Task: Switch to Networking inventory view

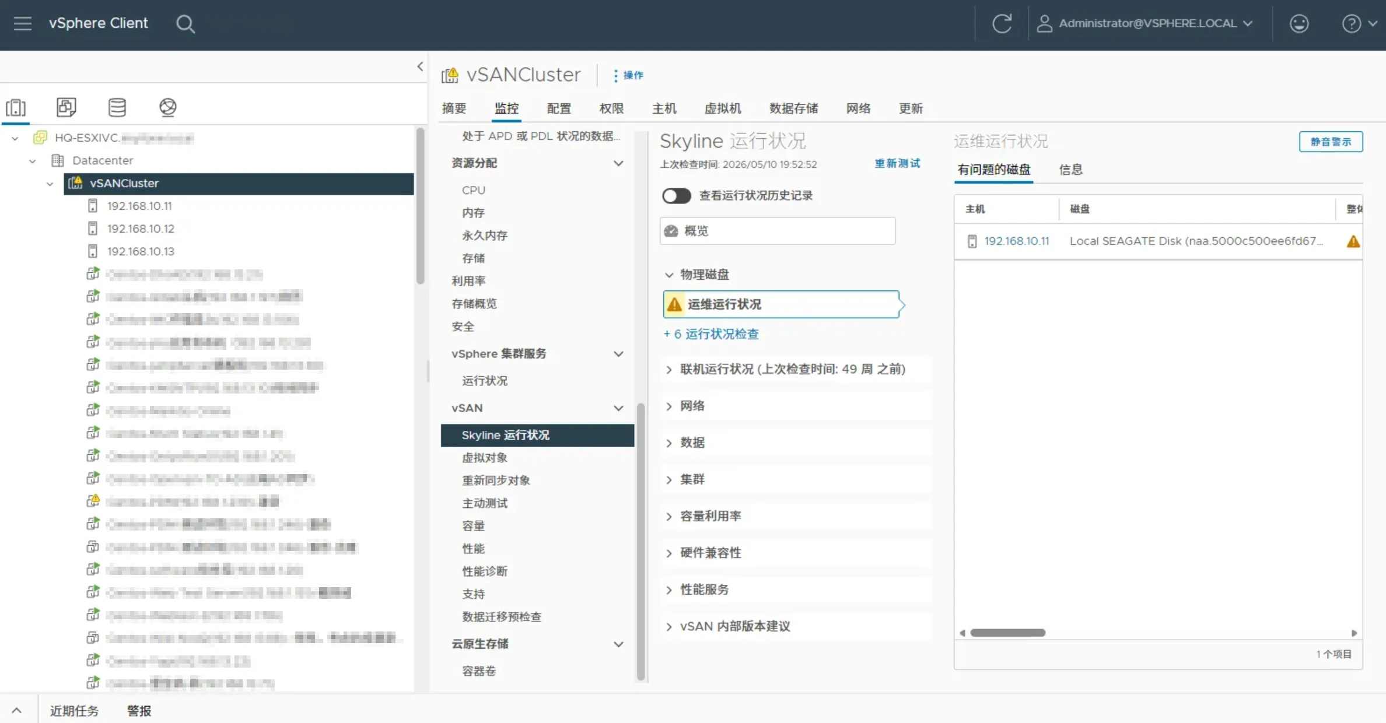Action: (168, 107)
